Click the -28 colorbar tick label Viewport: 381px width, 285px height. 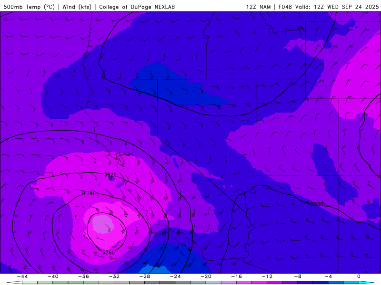tap(145, 276)
